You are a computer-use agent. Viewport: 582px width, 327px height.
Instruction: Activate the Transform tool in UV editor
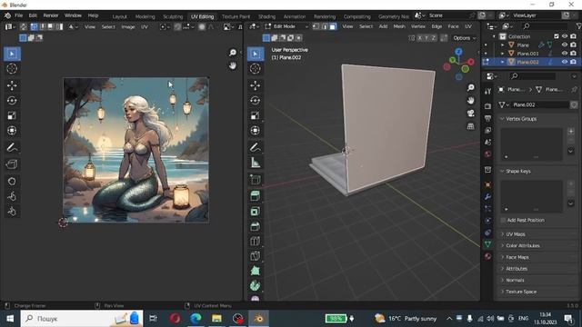[12, 131]
